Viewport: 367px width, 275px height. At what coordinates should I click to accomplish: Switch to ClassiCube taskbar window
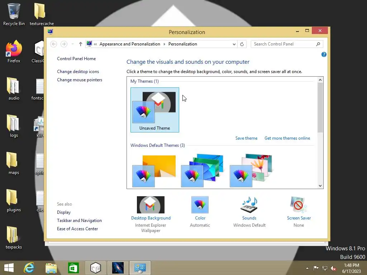(95, 268)
